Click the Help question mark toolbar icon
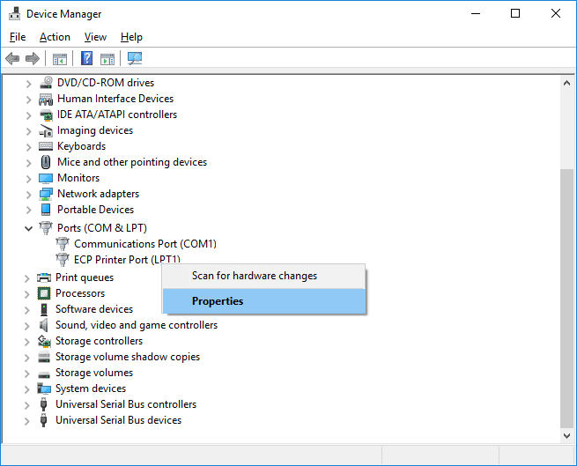Screen dimensions: 577x466 point(87,59)
